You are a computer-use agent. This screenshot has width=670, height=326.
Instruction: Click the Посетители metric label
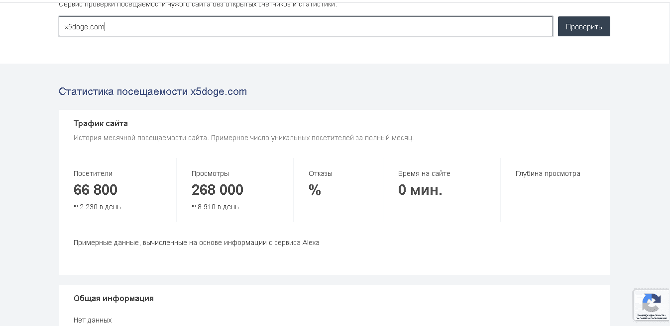coord(93,173)
